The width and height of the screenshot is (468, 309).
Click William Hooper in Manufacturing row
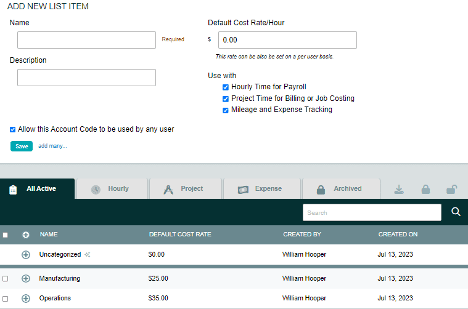coord(304,278)
